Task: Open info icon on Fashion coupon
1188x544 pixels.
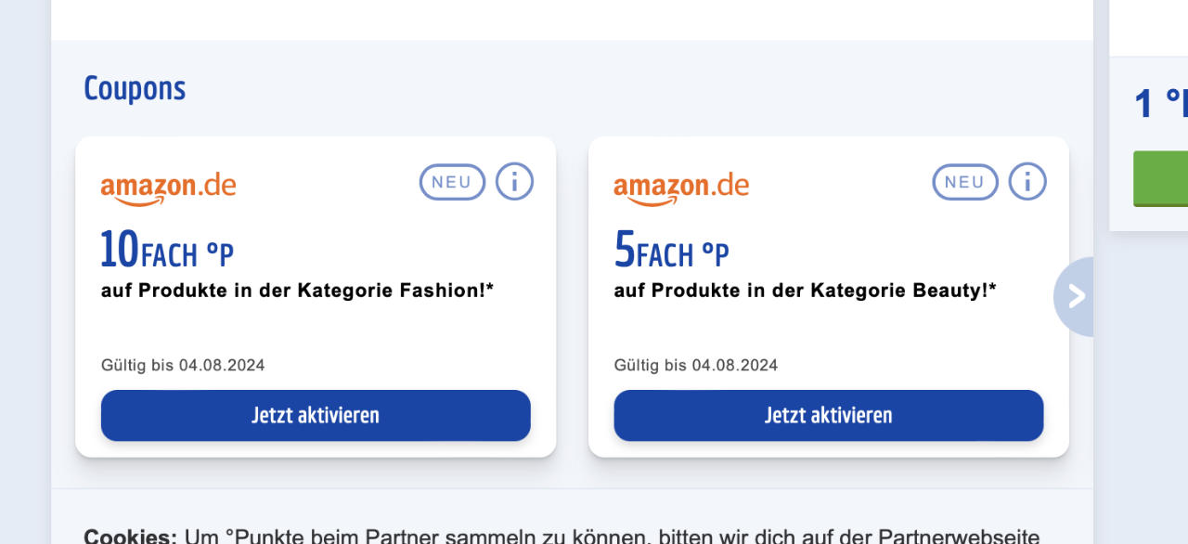Action: click(514, 182)
